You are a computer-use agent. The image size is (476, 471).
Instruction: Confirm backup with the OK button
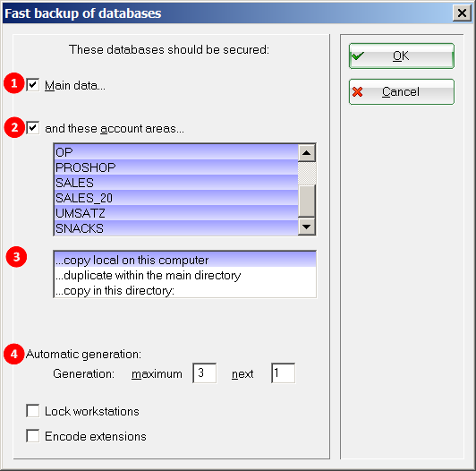pos(402,56)
